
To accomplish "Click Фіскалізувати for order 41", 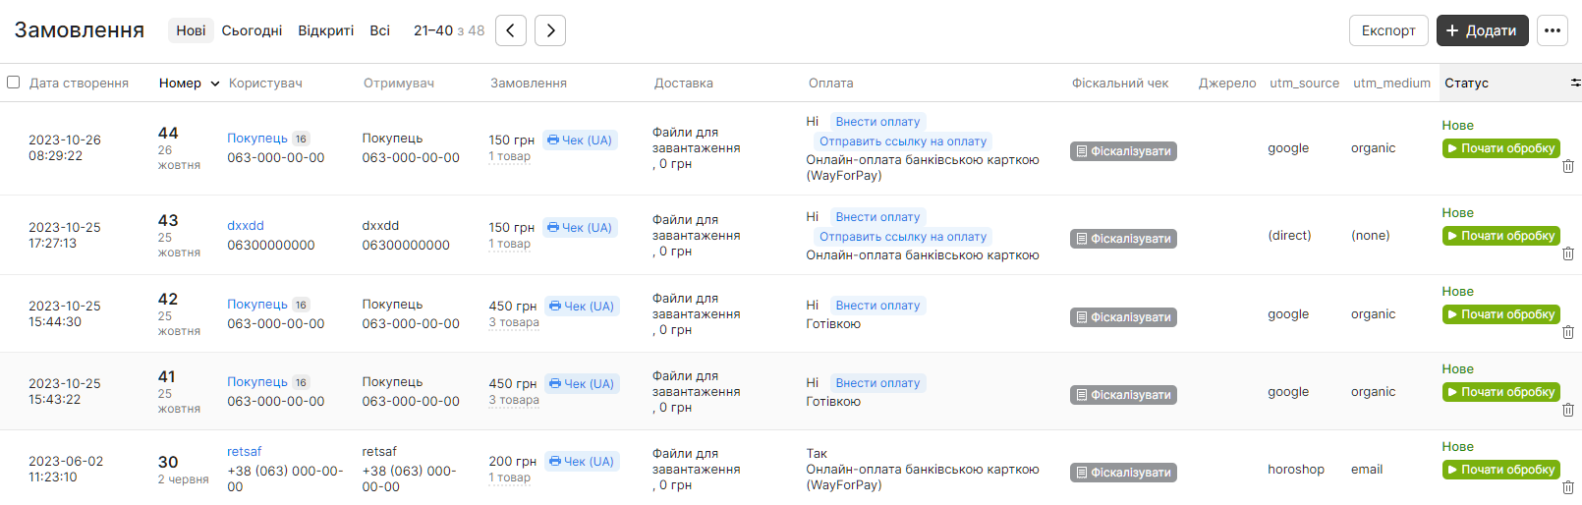I will point(1123,395).
